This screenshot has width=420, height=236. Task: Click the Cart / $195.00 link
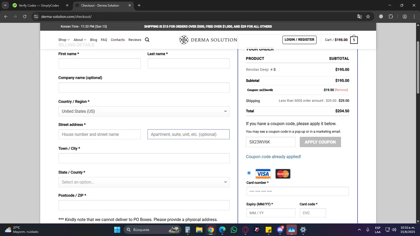click(336, 40)
